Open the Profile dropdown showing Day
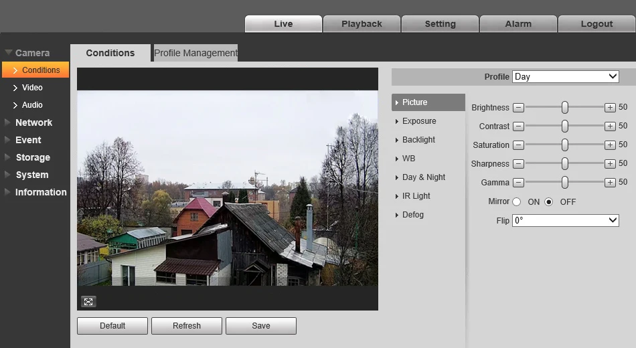Viewport: 636px width, 348px height. click(566, 77)
